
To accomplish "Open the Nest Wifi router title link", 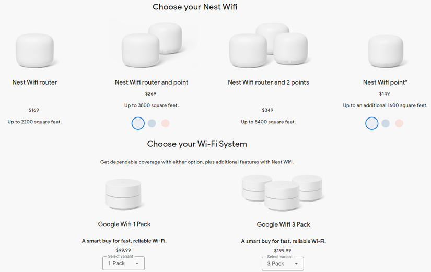I will pyautogui.click(x=34, y=82).
